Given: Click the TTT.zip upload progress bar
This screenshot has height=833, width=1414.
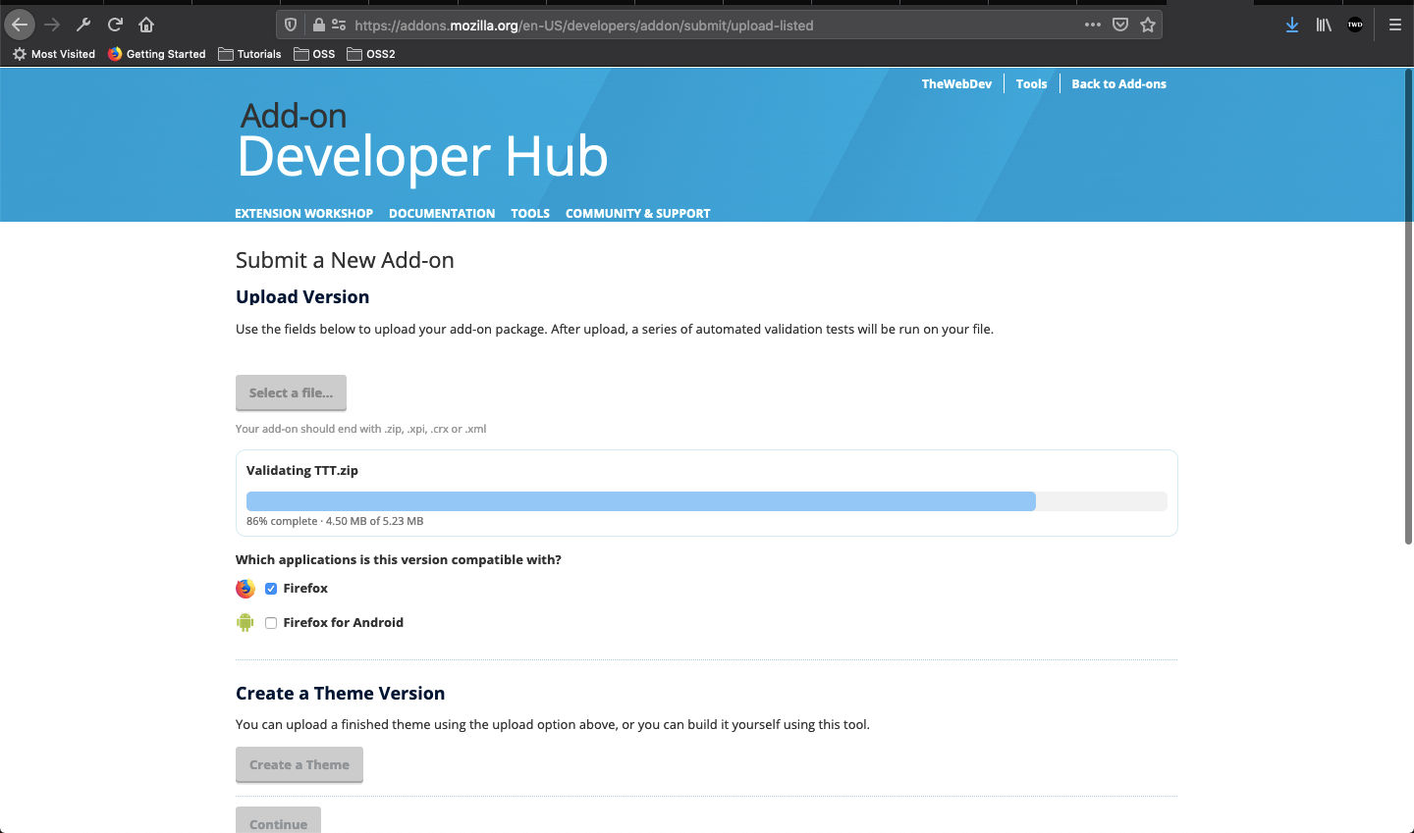Looking at the screenshot, I should [707, 501].
